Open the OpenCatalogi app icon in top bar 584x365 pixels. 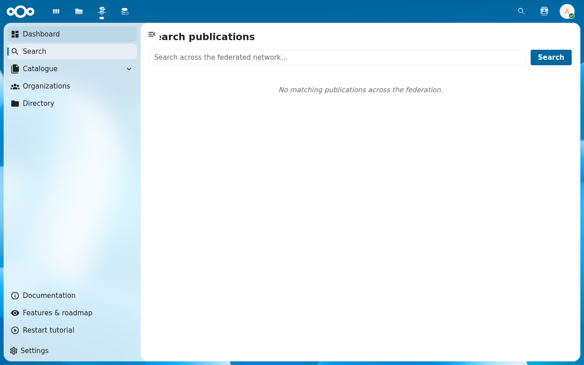tap(102, 11)
